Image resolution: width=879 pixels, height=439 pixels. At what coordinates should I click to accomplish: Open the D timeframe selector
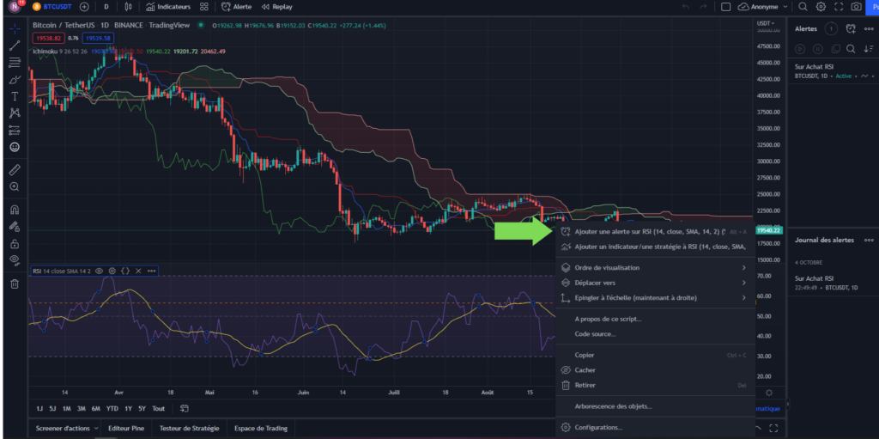click(x=106, y=7)
